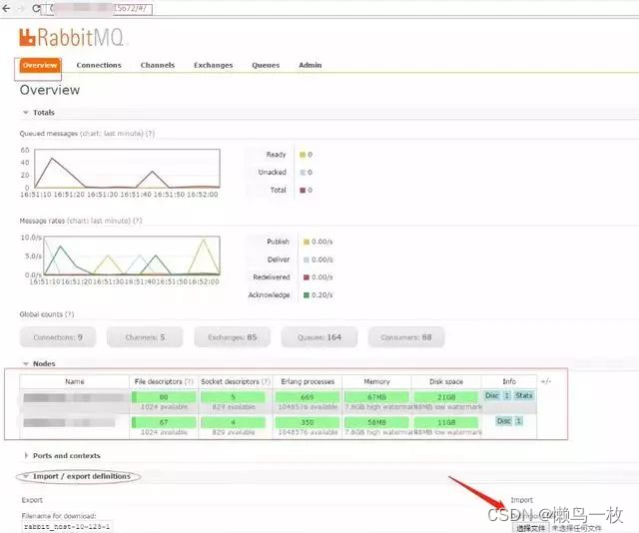Image resolution: width=639 pixels, height=533 pixels.
Task: Open the Global counts help (?) icon
Action: tap(69, 314)
